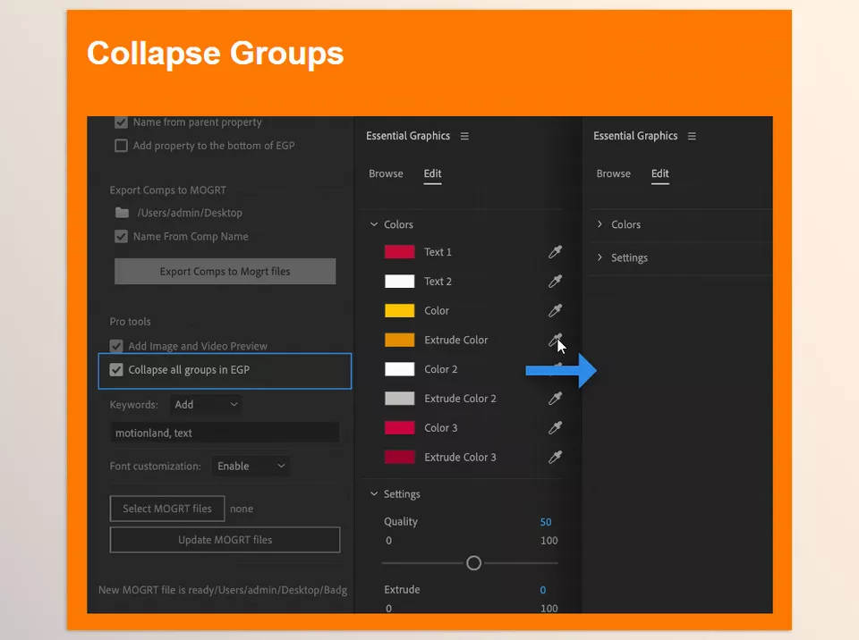
Task: Toggle Name from parent property checkbox
Action: coord(121,122)
